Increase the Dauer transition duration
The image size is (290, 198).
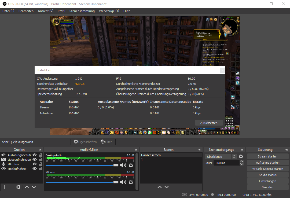[x=241, y=161]
